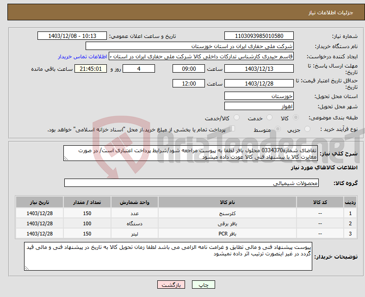Toggle the Islamic treasury payment checkbox

tap(232, 129)
